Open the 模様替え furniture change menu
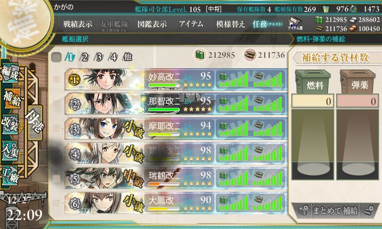This screenshot has height=229, width=382. point(230,24)
